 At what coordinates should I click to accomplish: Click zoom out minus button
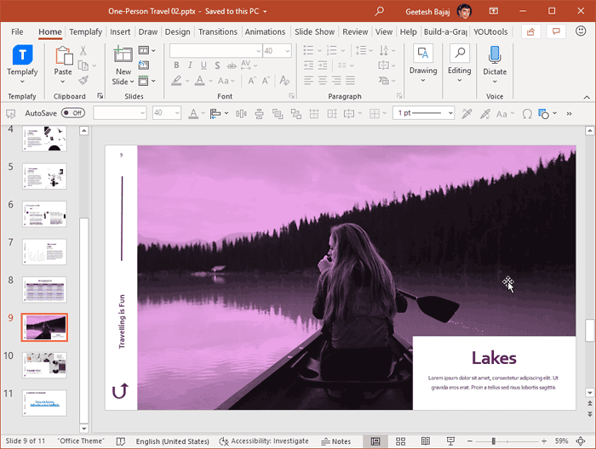(x=470, y=441)
